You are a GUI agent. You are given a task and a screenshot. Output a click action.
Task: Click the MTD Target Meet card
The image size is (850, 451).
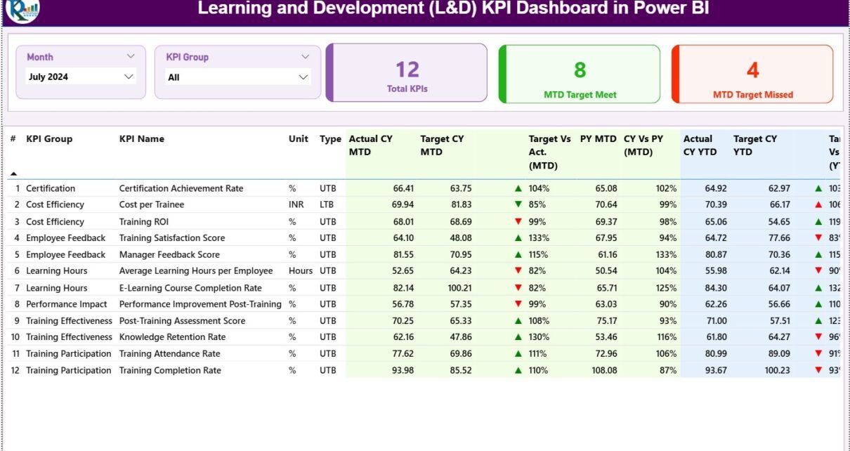(580, 74)
